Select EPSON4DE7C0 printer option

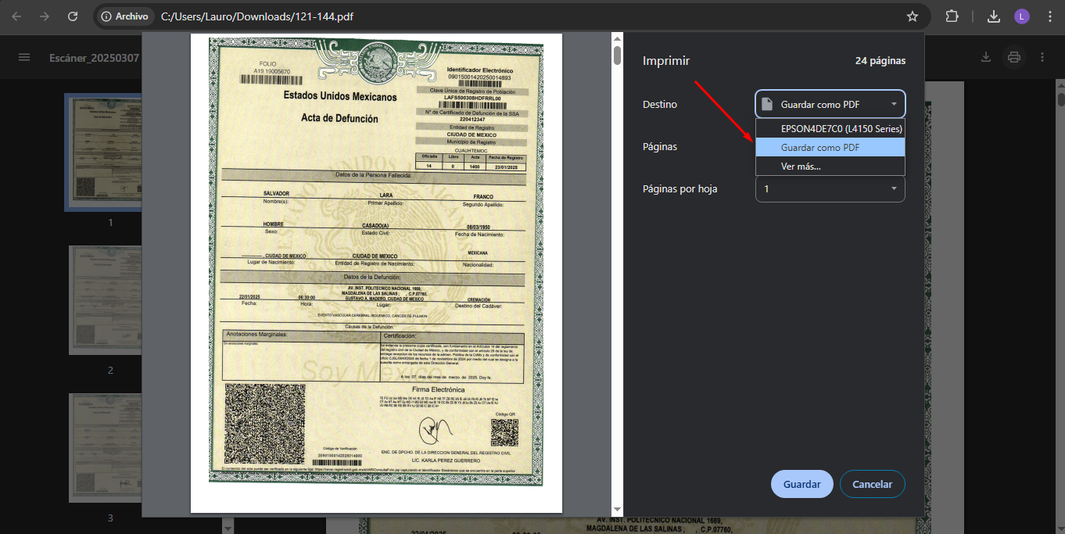click(830, 128)
